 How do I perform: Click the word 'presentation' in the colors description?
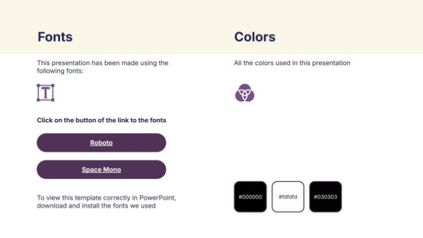pos(332,63)
